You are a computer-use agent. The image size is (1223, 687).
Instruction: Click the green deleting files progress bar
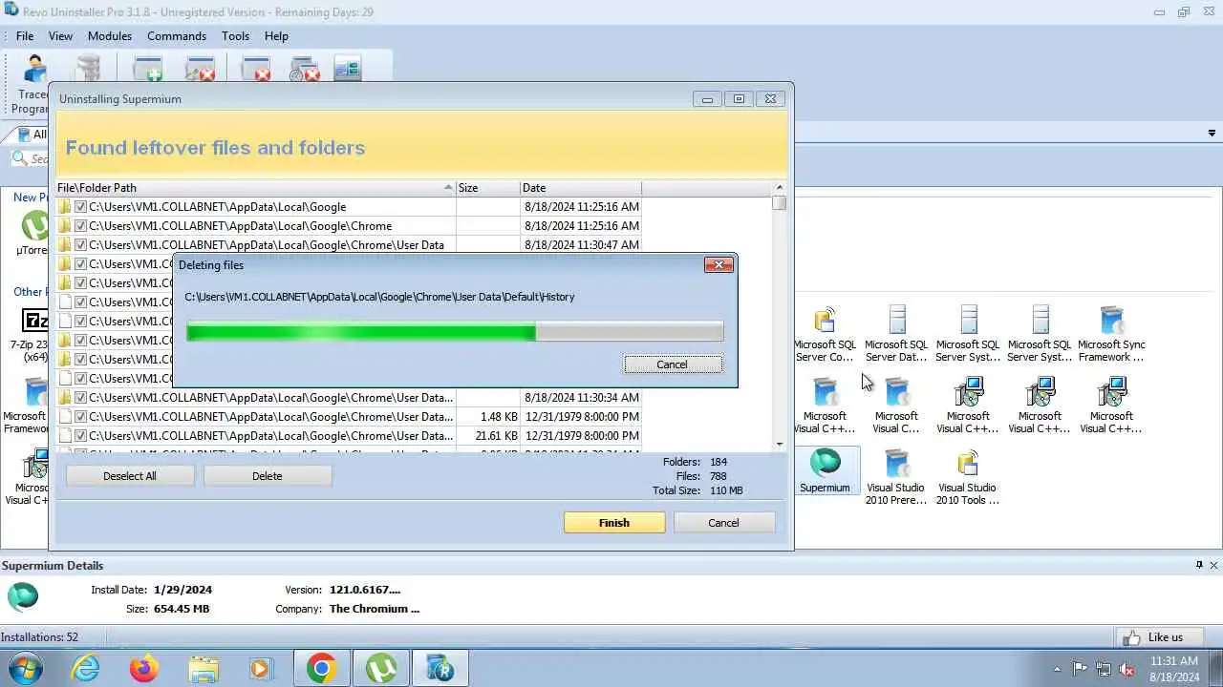point(455,332)
